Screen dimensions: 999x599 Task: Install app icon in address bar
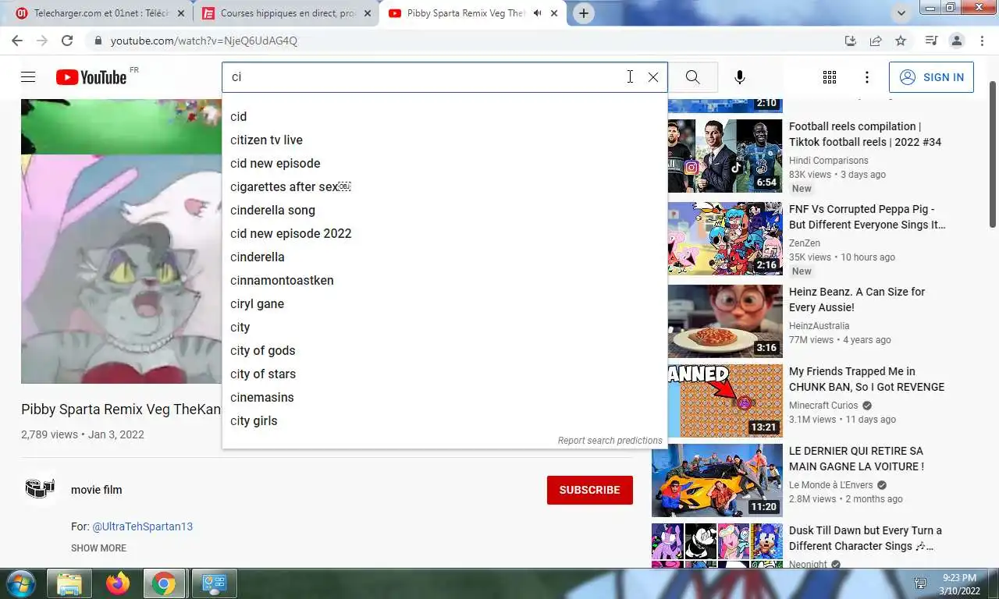851,41
